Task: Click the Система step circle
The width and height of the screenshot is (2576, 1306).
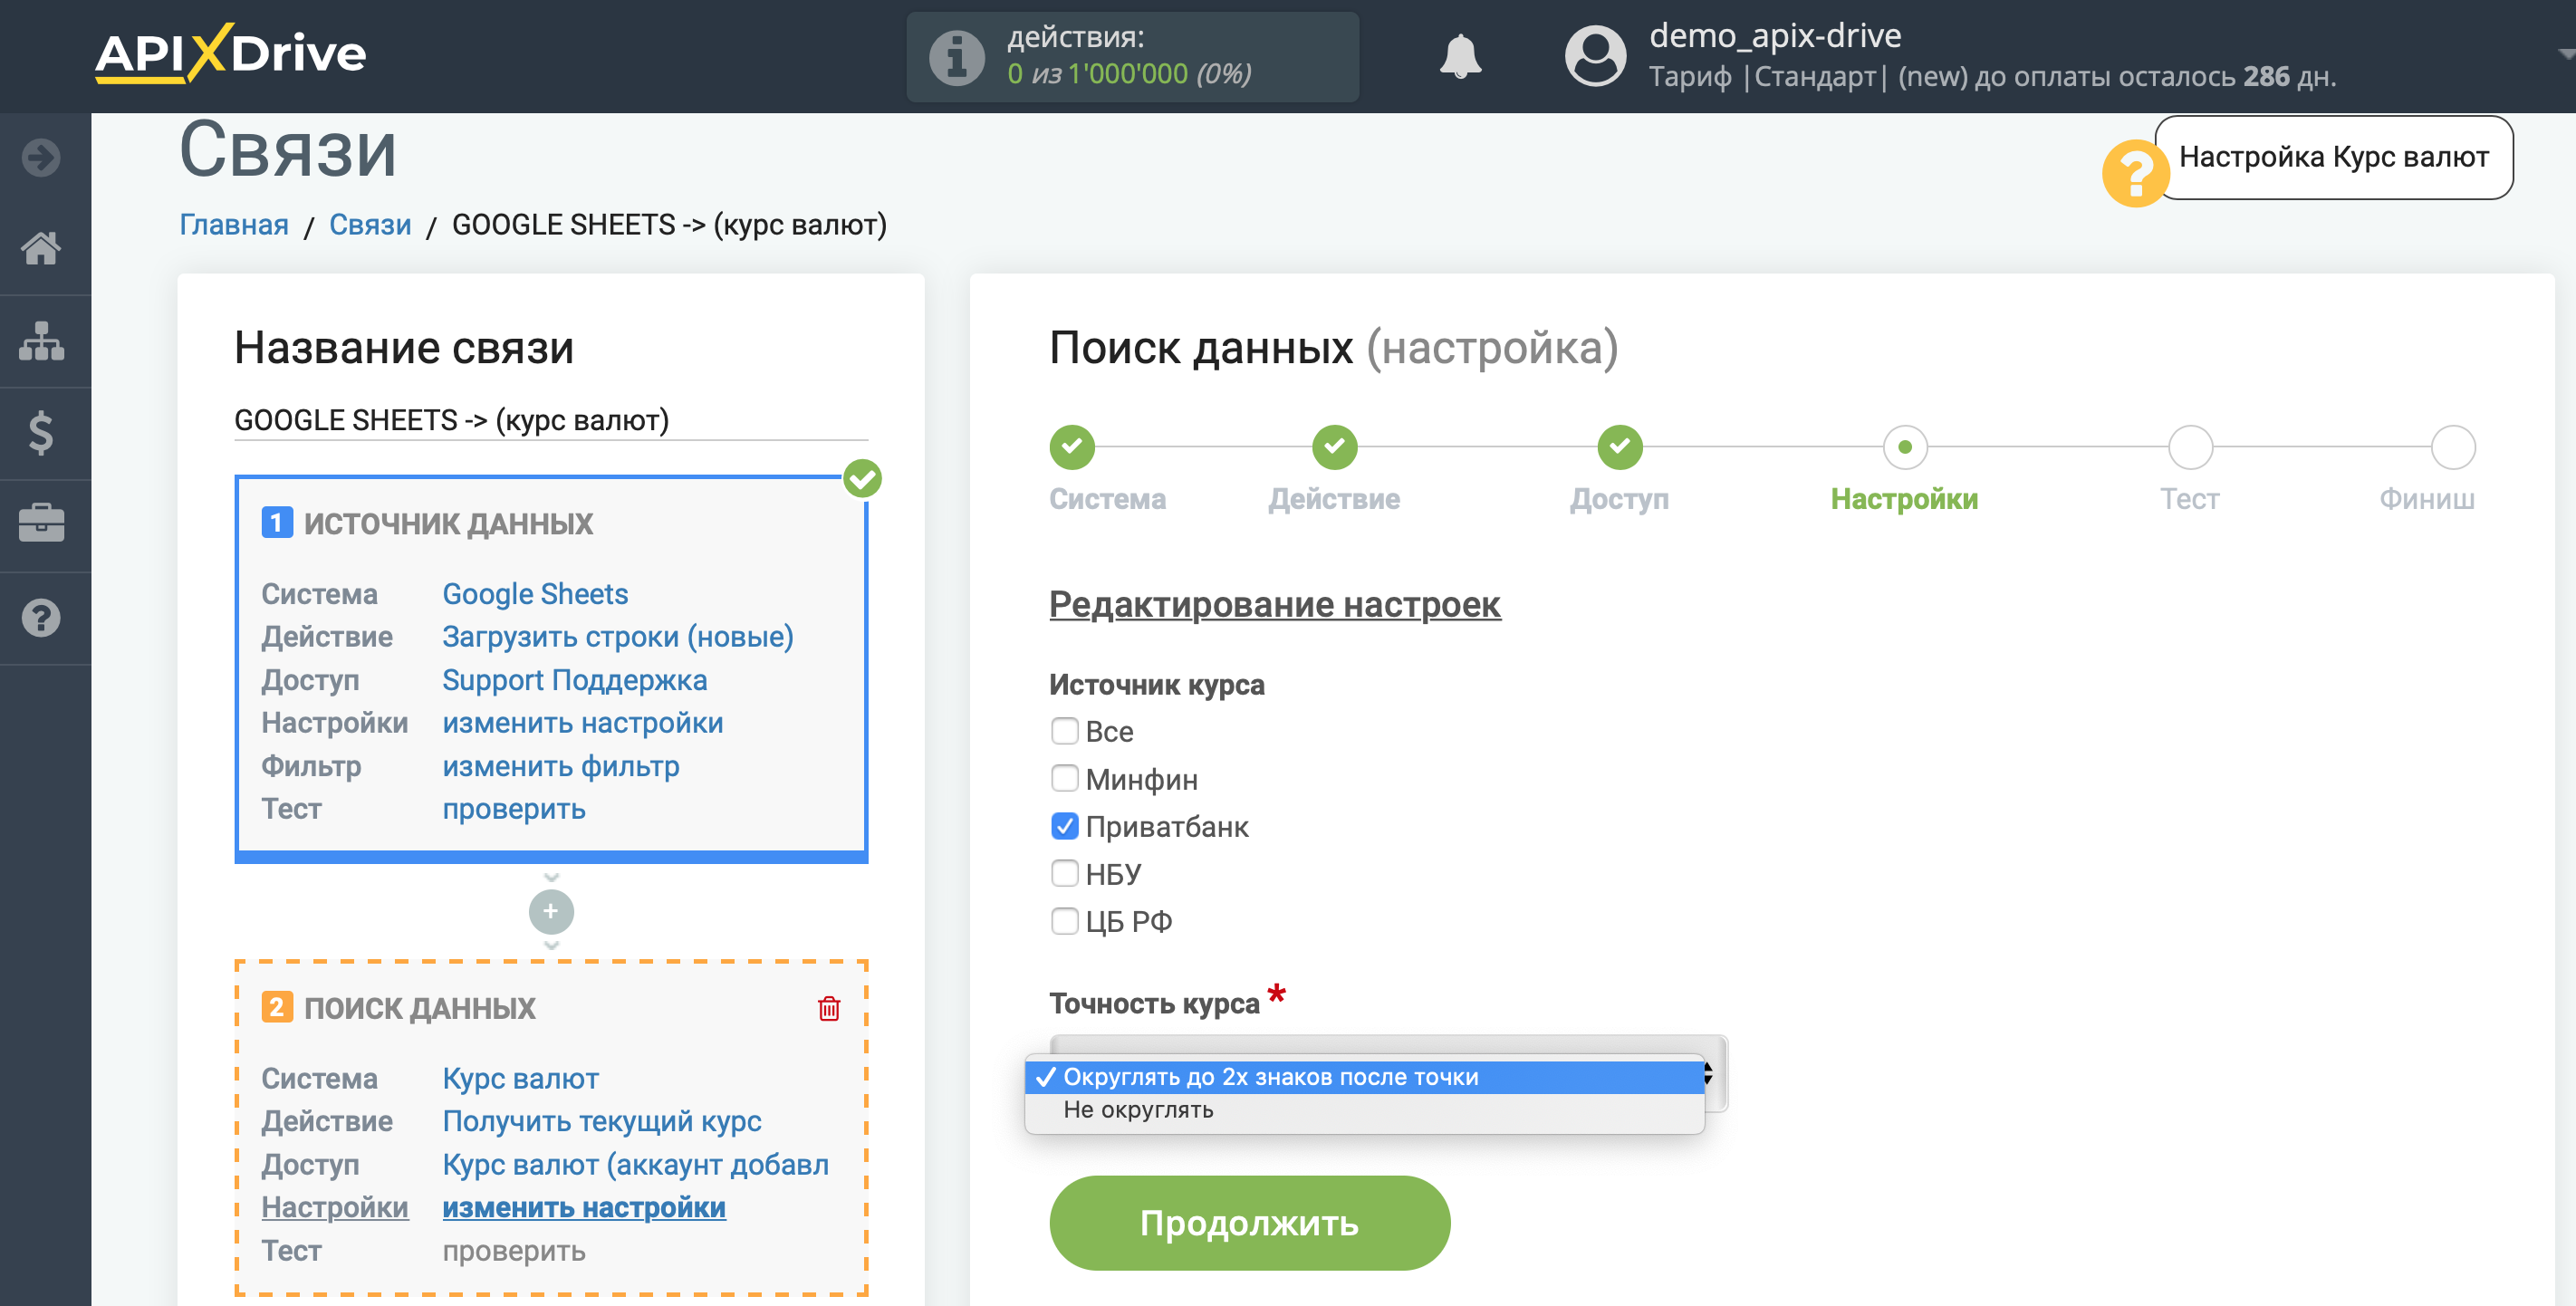Action: tap(1072, 447)
